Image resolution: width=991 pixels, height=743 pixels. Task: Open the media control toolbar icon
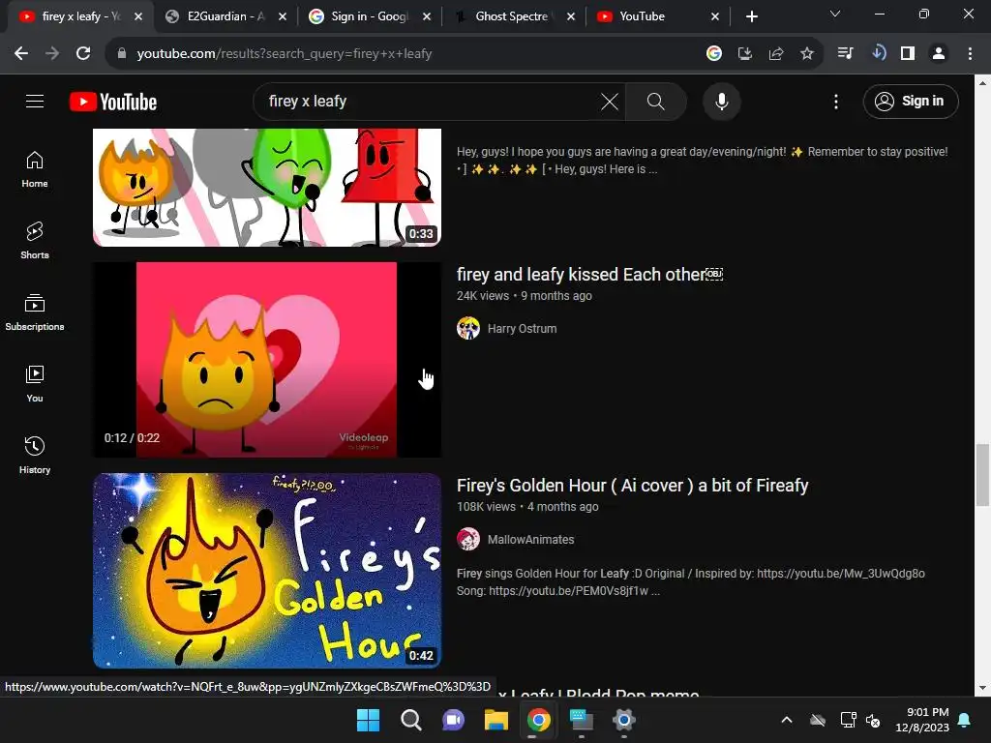(845, 54)
